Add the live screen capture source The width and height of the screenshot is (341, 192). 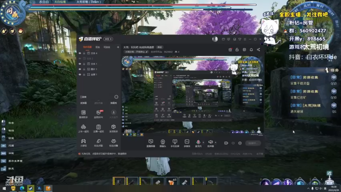coord(150,143)
